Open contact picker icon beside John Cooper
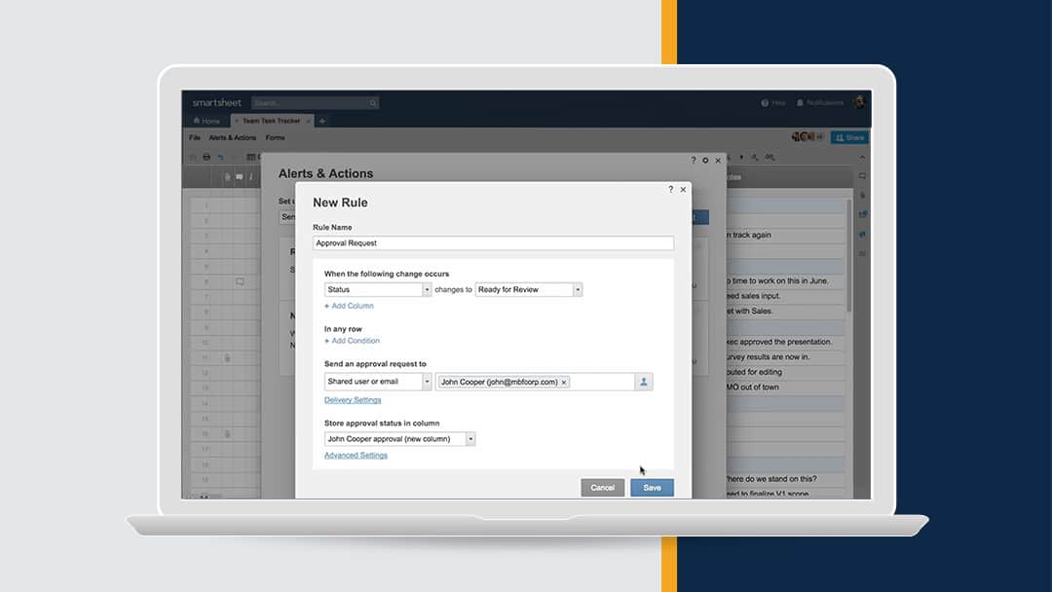The image size is (1052, 592). click(644, 383)
